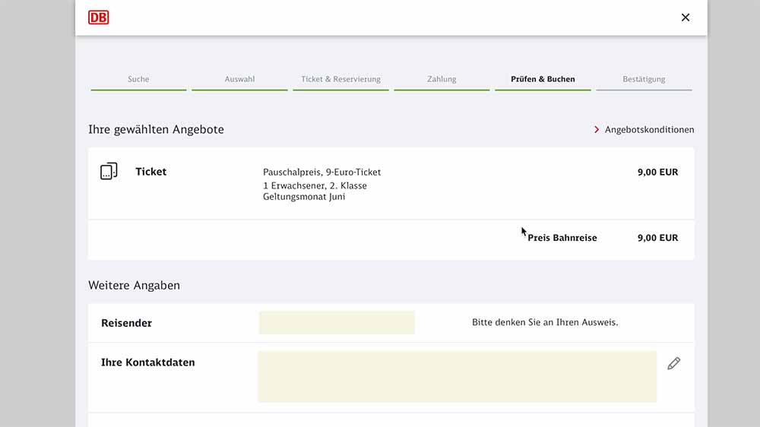Click the Ihre Kontaktdaten field
760x427 pixels.
pos(457,376)
